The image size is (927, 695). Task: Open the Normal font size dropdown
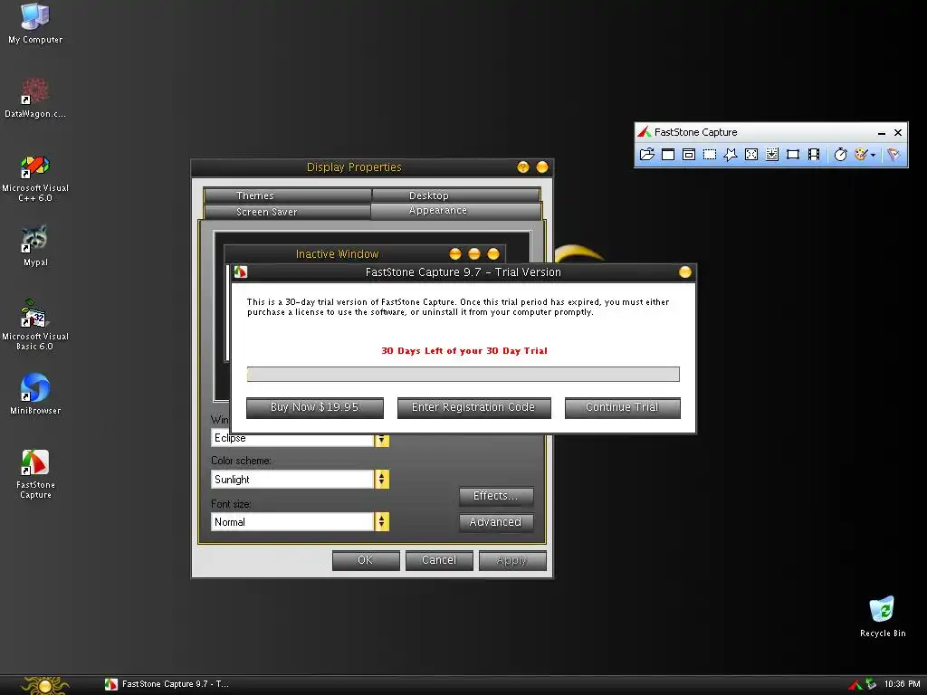pyautogui.click(x=381, y=522)
